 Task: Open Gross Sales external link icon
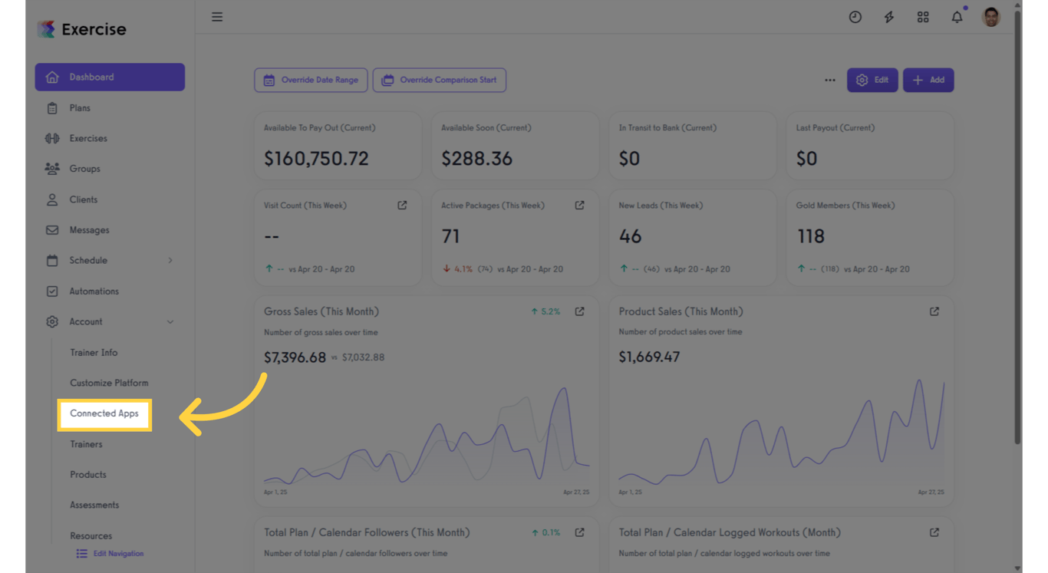click(579, 311)
